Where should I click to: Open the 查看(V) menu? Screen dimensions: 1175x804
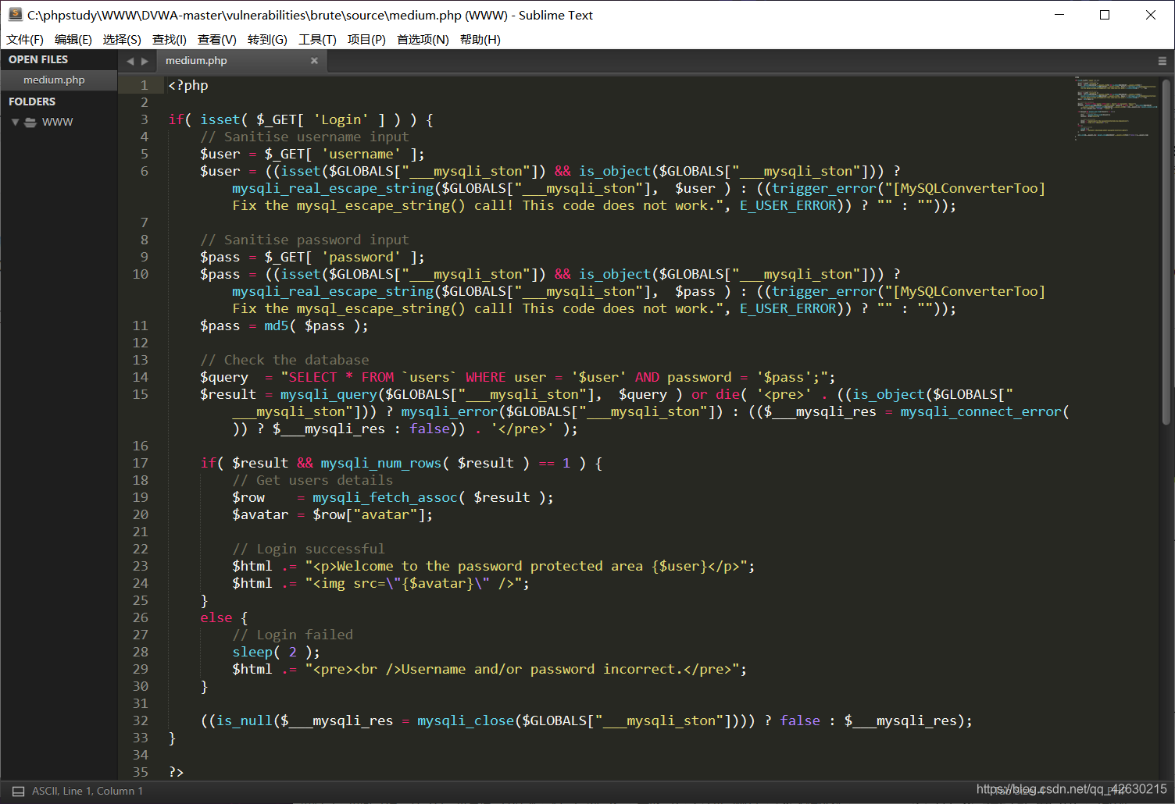coord(217,39)
